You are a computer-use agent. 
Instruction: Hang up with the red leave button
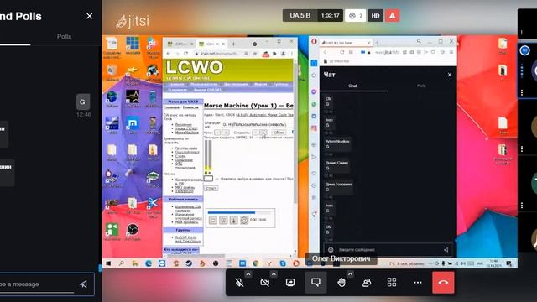(x=443, y=283)
